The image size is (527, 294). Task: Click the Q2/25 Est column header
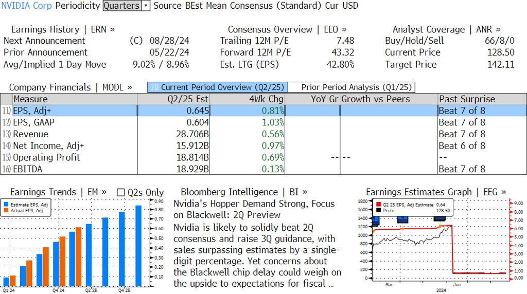[173, 99]
